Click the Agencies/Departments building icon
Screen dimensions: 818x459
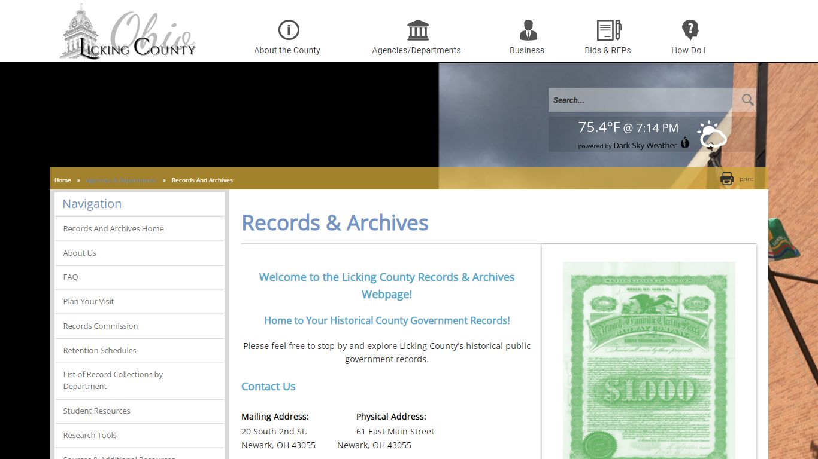click(x=418, y=30)
